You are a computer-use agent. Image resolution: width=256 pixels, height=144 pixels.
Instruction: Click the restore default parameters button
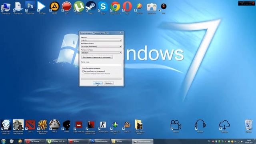coord(97,57)
